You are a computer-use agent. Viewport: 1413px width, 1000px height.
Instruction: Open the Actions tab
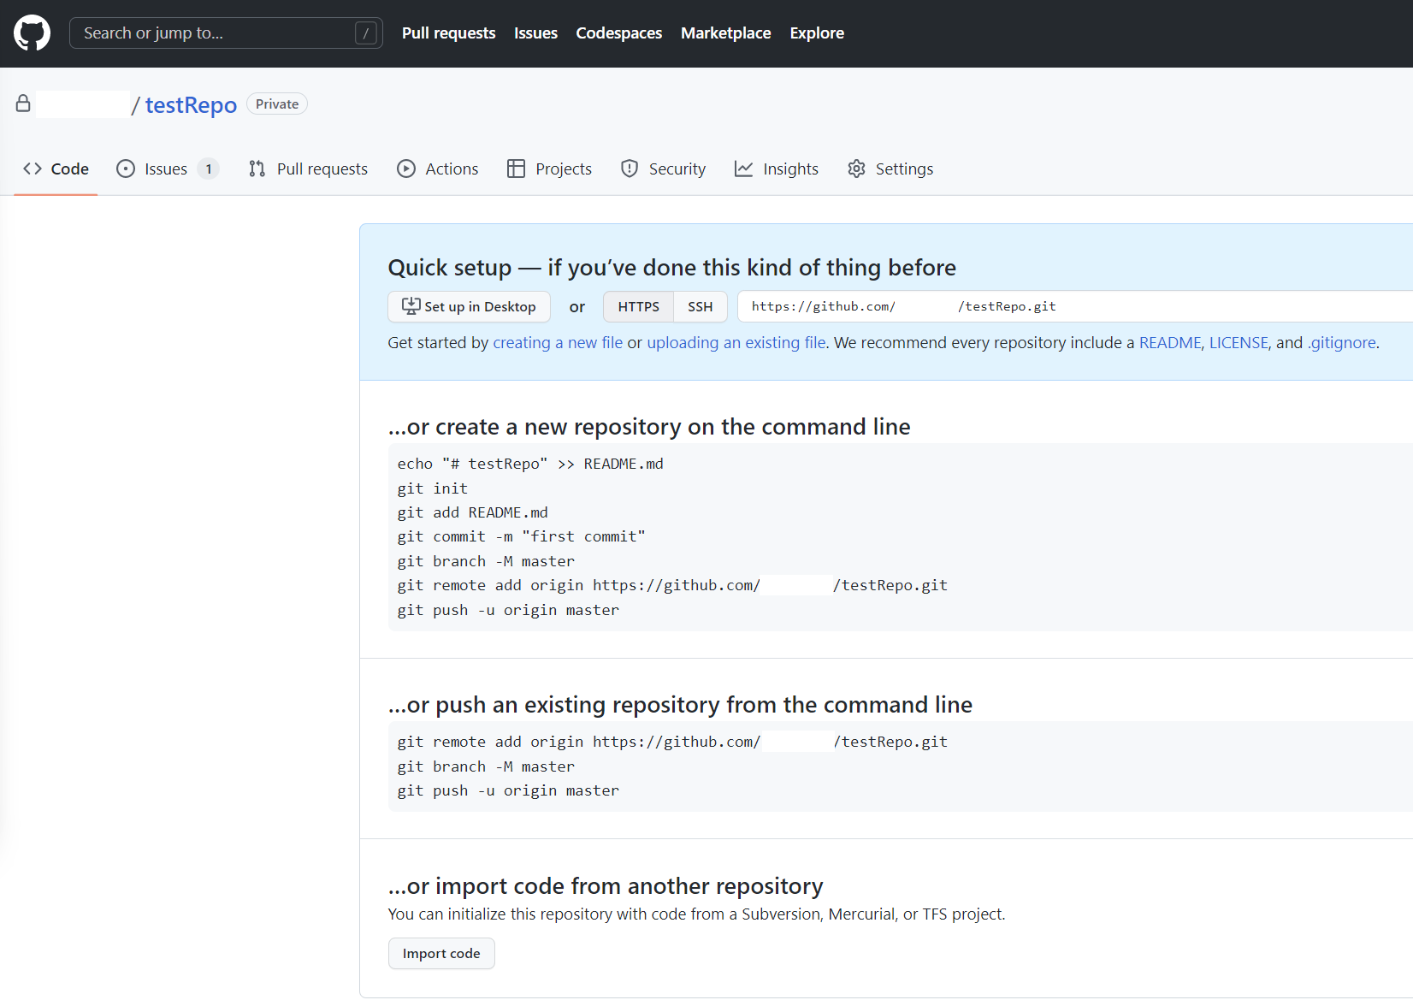pos(438,169)
